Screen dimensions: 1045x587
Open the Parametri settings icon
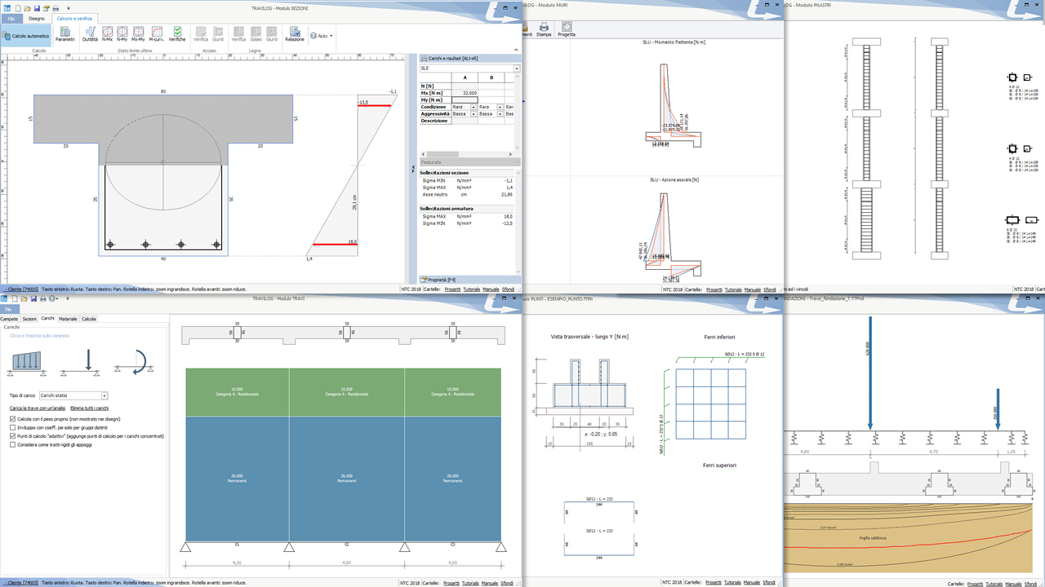point(65,33)
